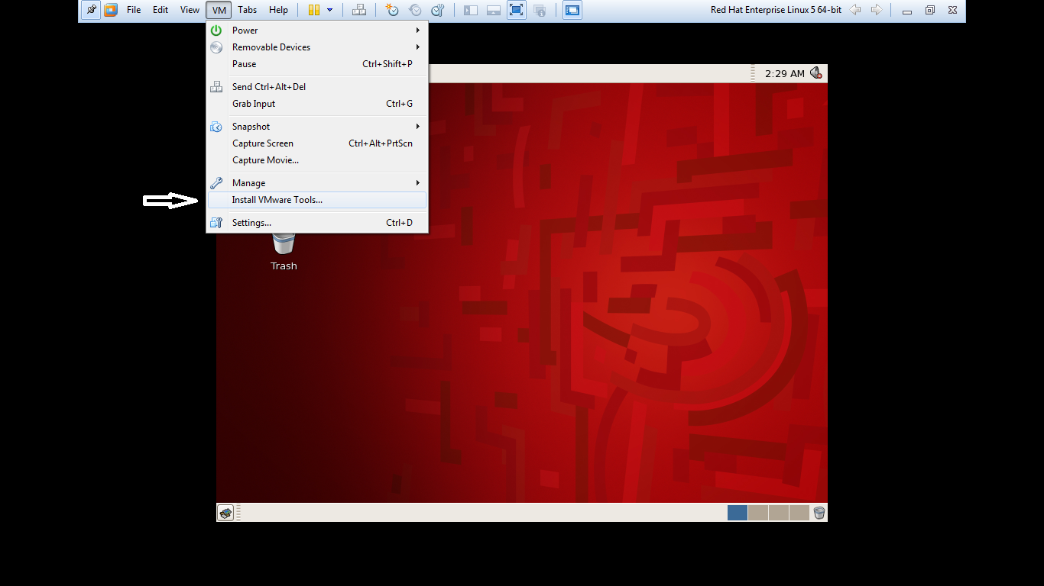Open Settings... from the VM menu
The width and height of the screenshot is (1044, 586).
(x=316, y=223)
